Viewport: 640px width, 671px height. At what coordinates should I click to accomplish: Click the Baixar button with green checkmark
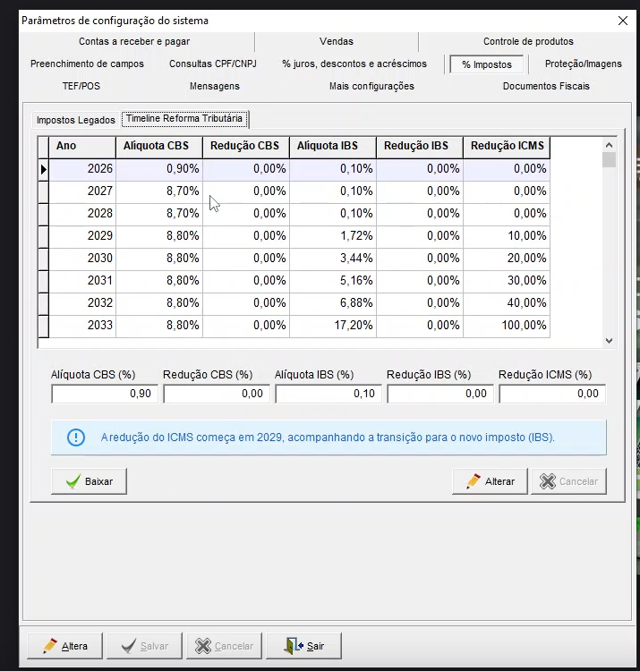(x=89, y=481)
